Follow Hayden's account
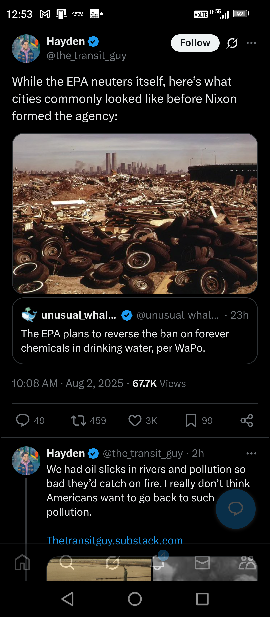The height and width of the screenshot is (617, 270). [195, 43]
